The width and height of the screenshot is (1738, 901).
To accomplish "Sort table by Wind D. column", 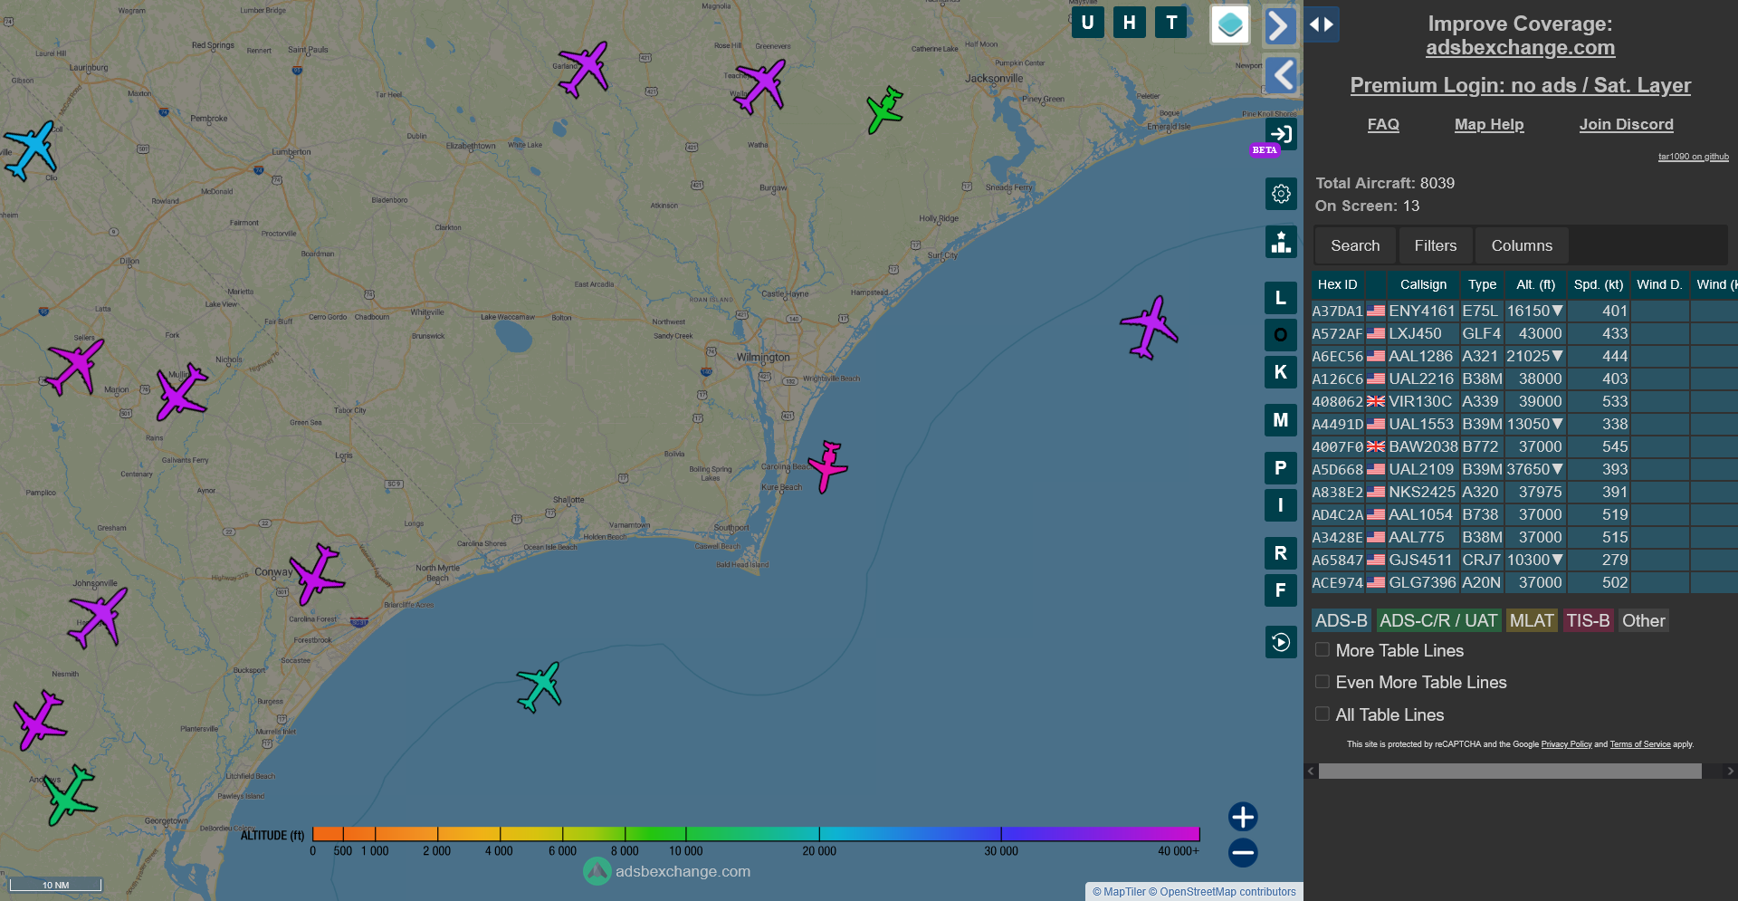I will pyautogui.click(x=1659, y=284).
